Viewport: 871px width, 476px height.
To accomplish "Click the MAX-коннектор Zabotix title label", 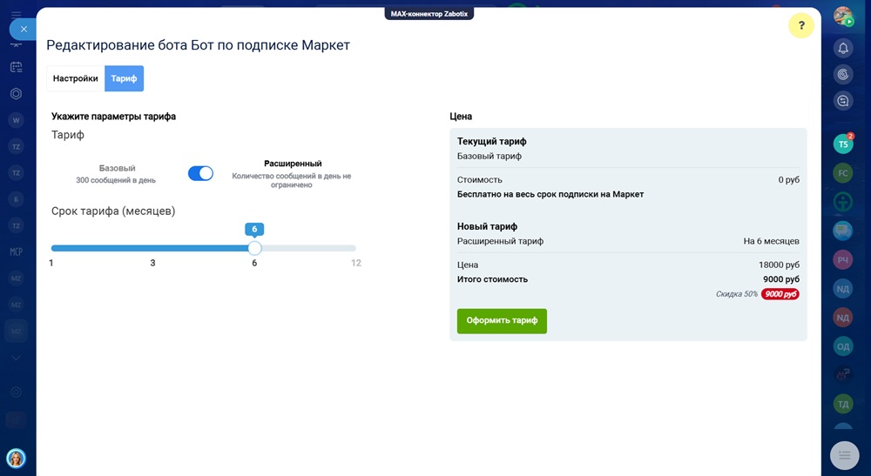I will coord(429,14).
